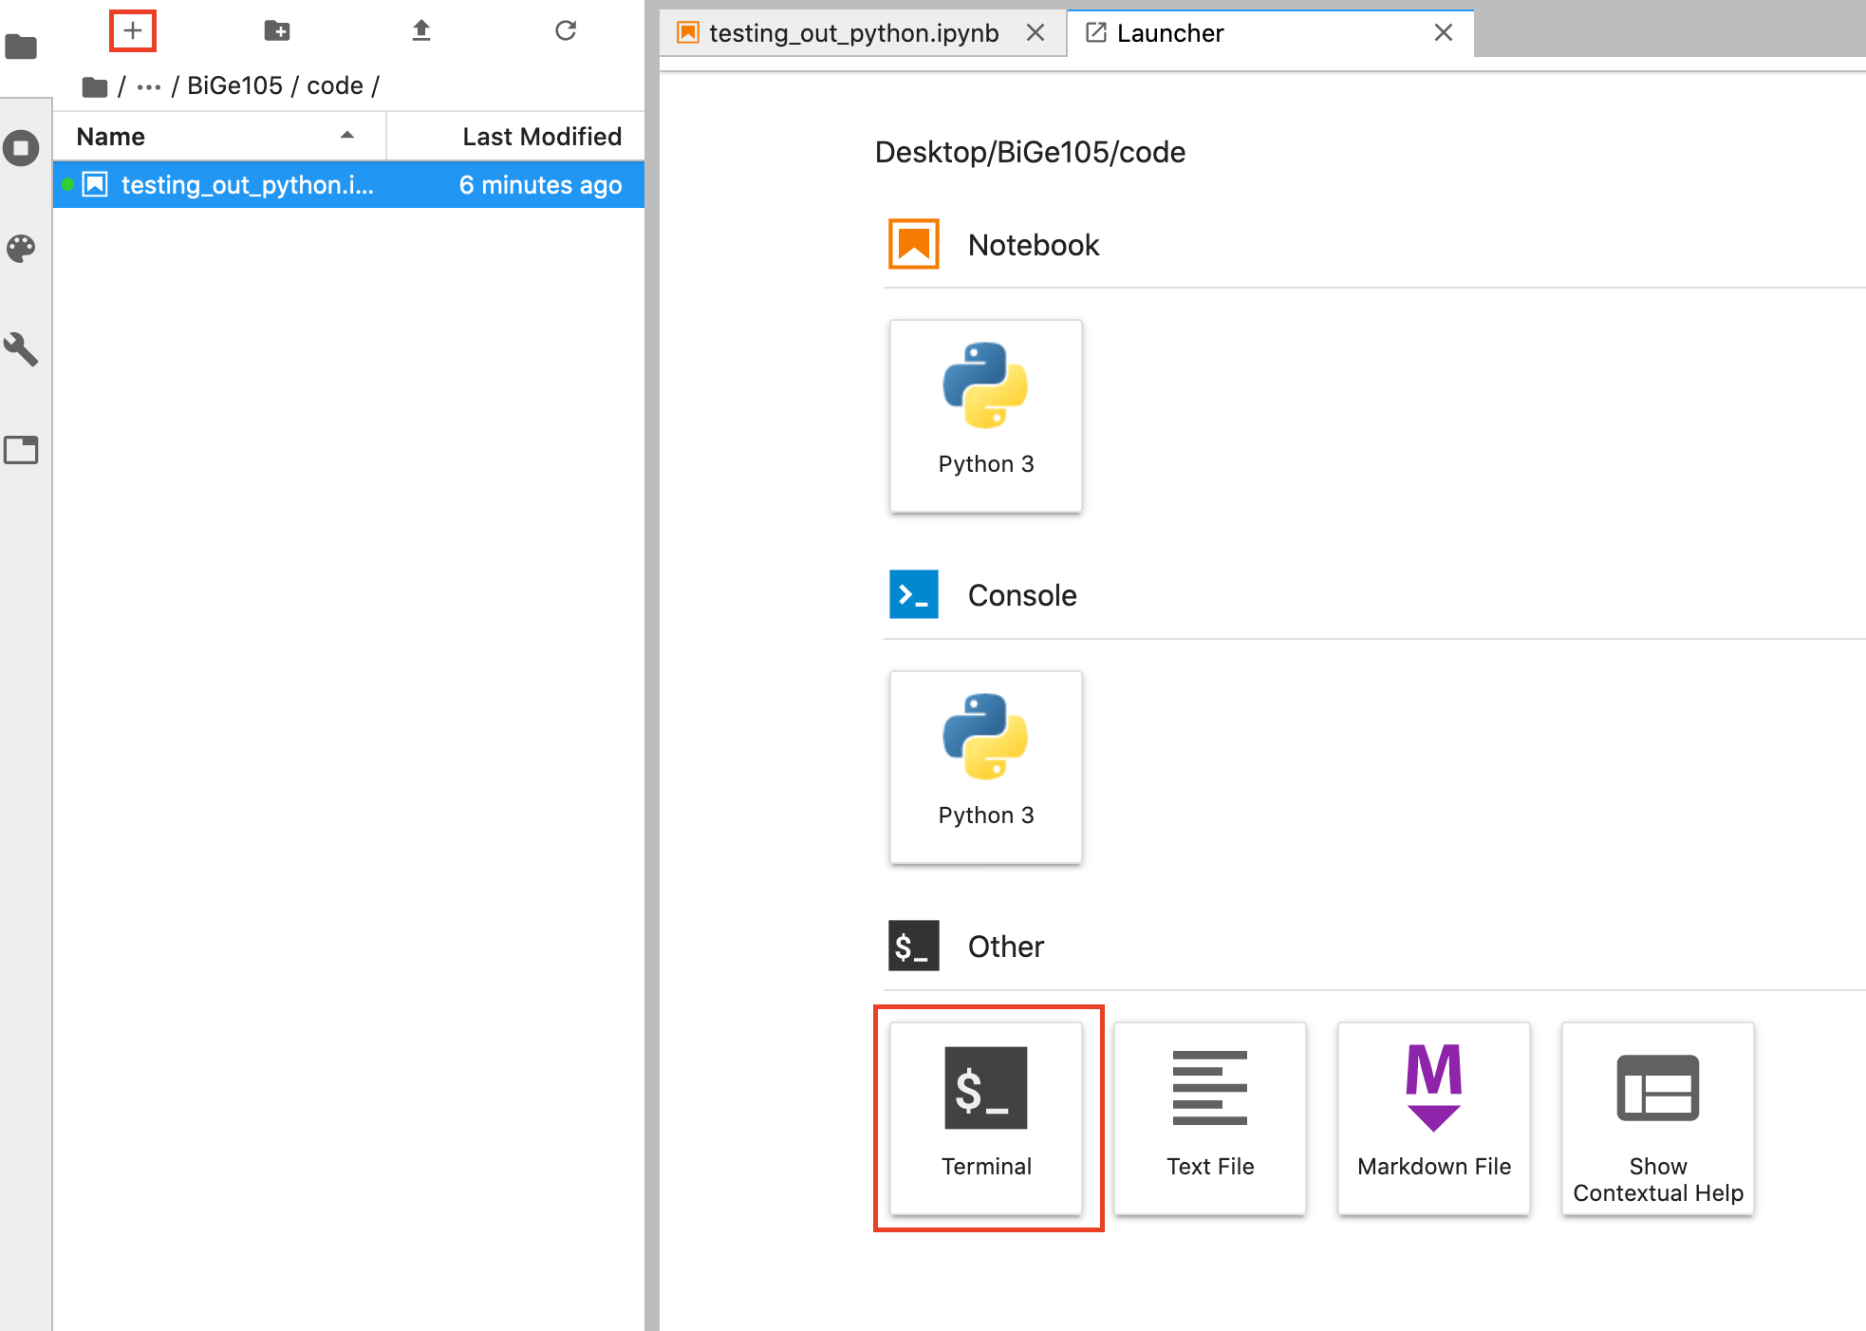The width and height of the screenshot is (1866, 1331).
Task: Select testing_out_python.ipynb in the file list
Action: tap(348, 184)
